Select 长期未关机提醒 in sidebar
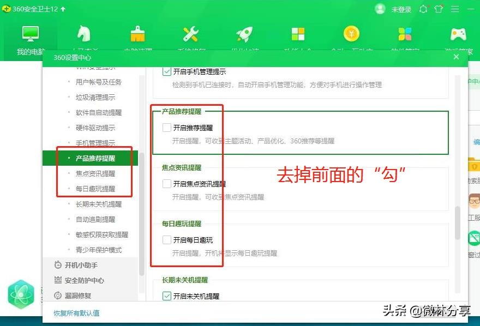The height and width of the screenshot is (326, 480). point(98,204)
